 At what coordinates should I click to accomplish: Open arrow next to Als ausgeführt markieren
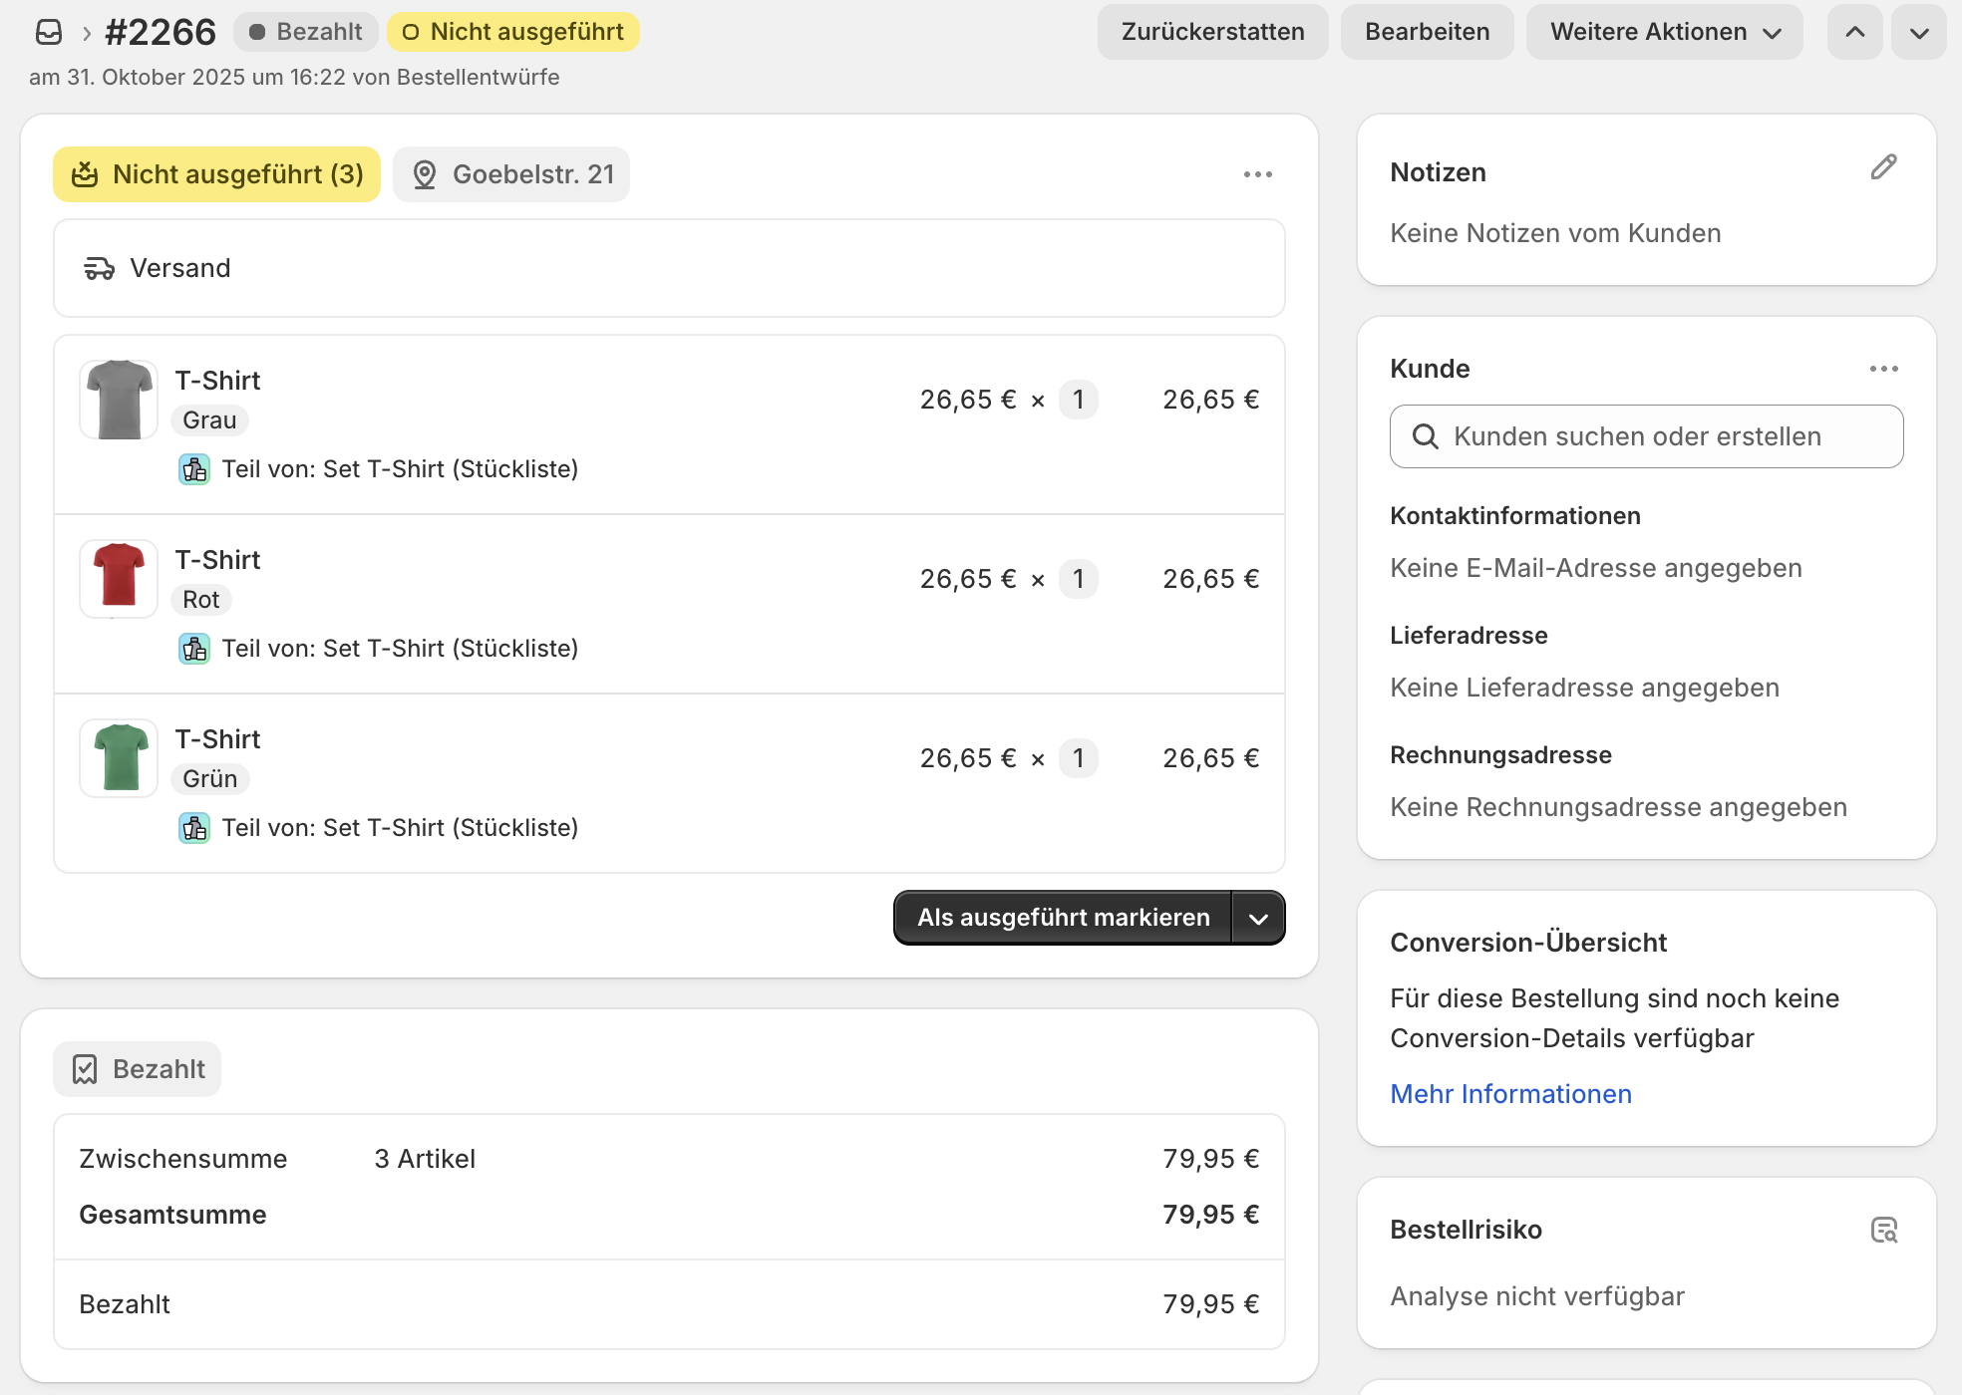point(1258,918)
